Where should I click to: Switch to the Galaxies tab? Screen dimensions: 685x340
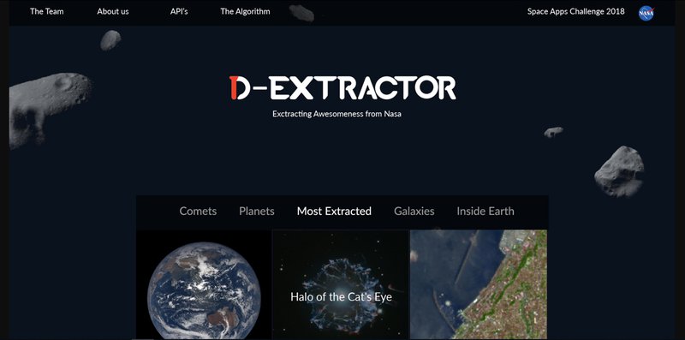coord(414,211)
